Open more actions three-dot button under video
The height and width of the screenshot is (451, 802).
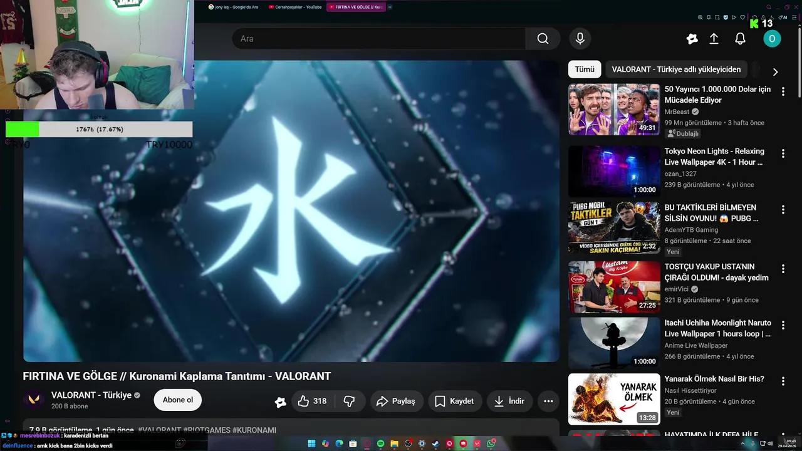pyautogui.click(x=548, y=401)
